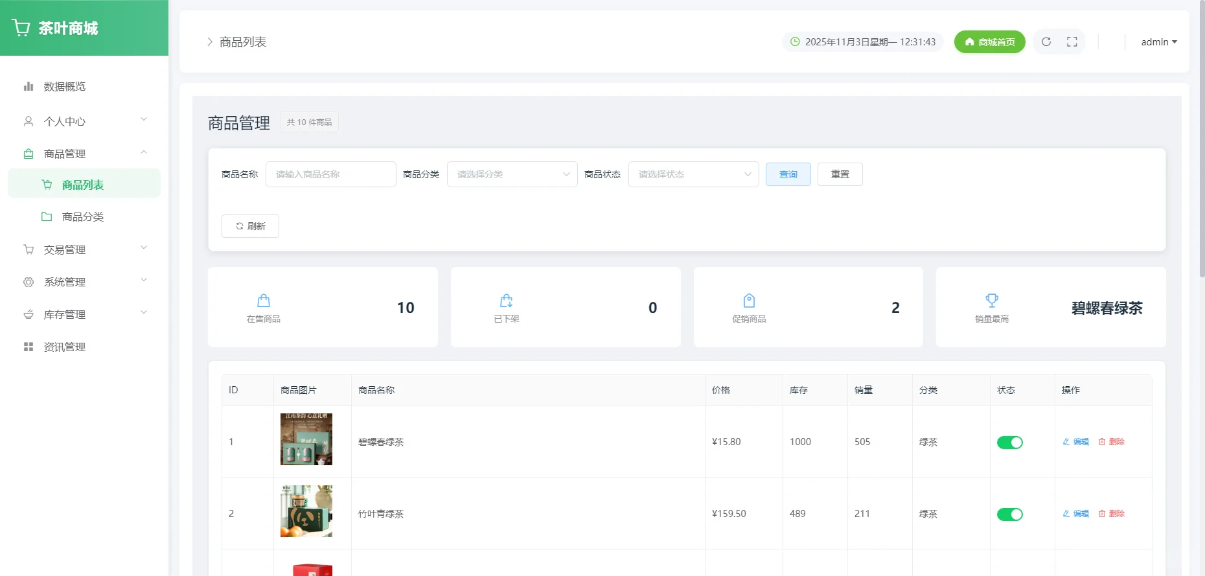Viewport: 1205px width, 576px height.
Task: Delete the 碧螺春绿茶 product
Action: coord(1111,442)
